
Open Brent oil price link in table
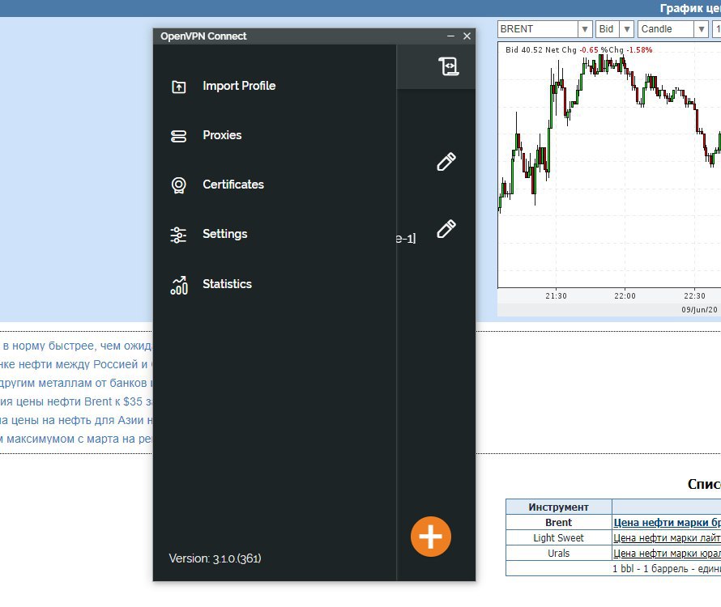(667, 523)
